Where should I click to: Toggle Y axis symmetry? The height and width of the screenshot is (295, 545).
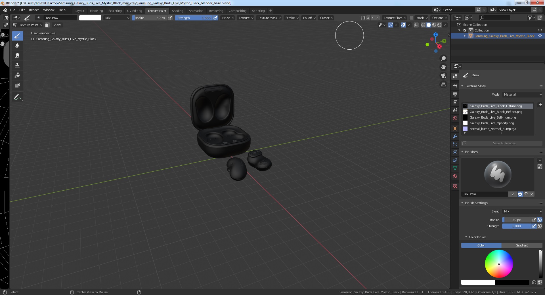tap(373, 18)
